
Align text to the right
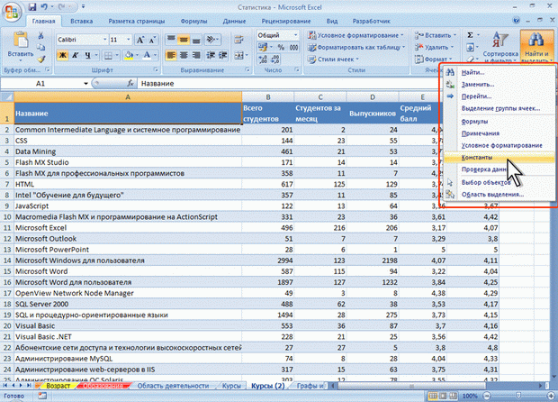196,55
